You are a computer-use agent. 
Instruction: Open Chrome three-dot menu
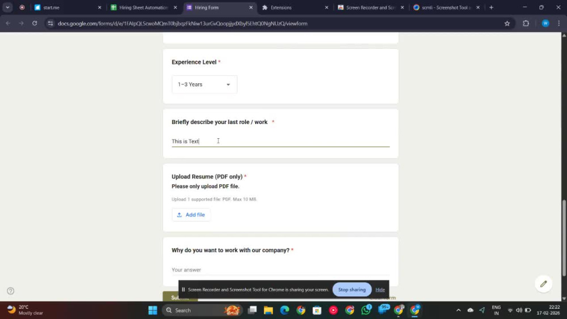pos(559,23)
